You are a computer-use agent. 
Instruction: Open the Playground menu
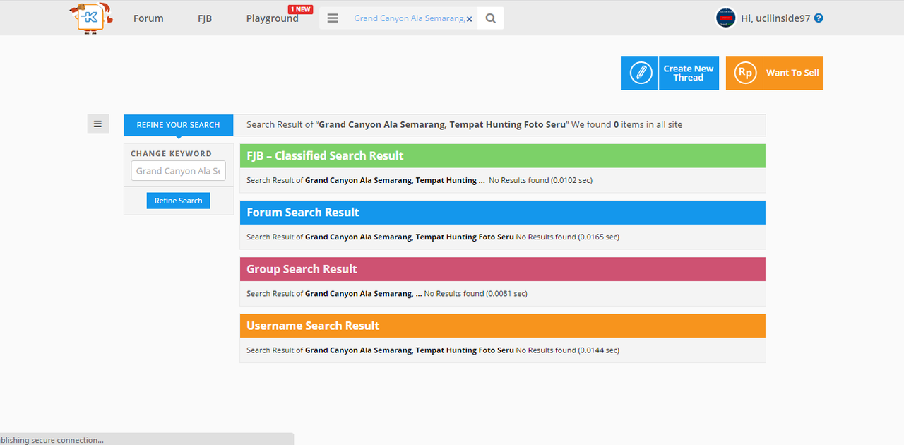click(x=272, y=18)
